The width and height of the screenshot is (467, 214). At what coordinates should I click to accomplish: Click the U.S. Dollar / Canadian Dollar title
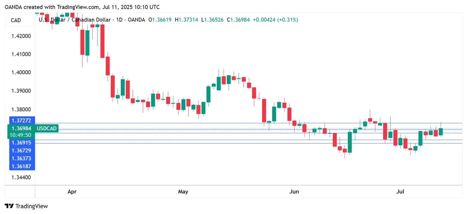pos(74,20)
